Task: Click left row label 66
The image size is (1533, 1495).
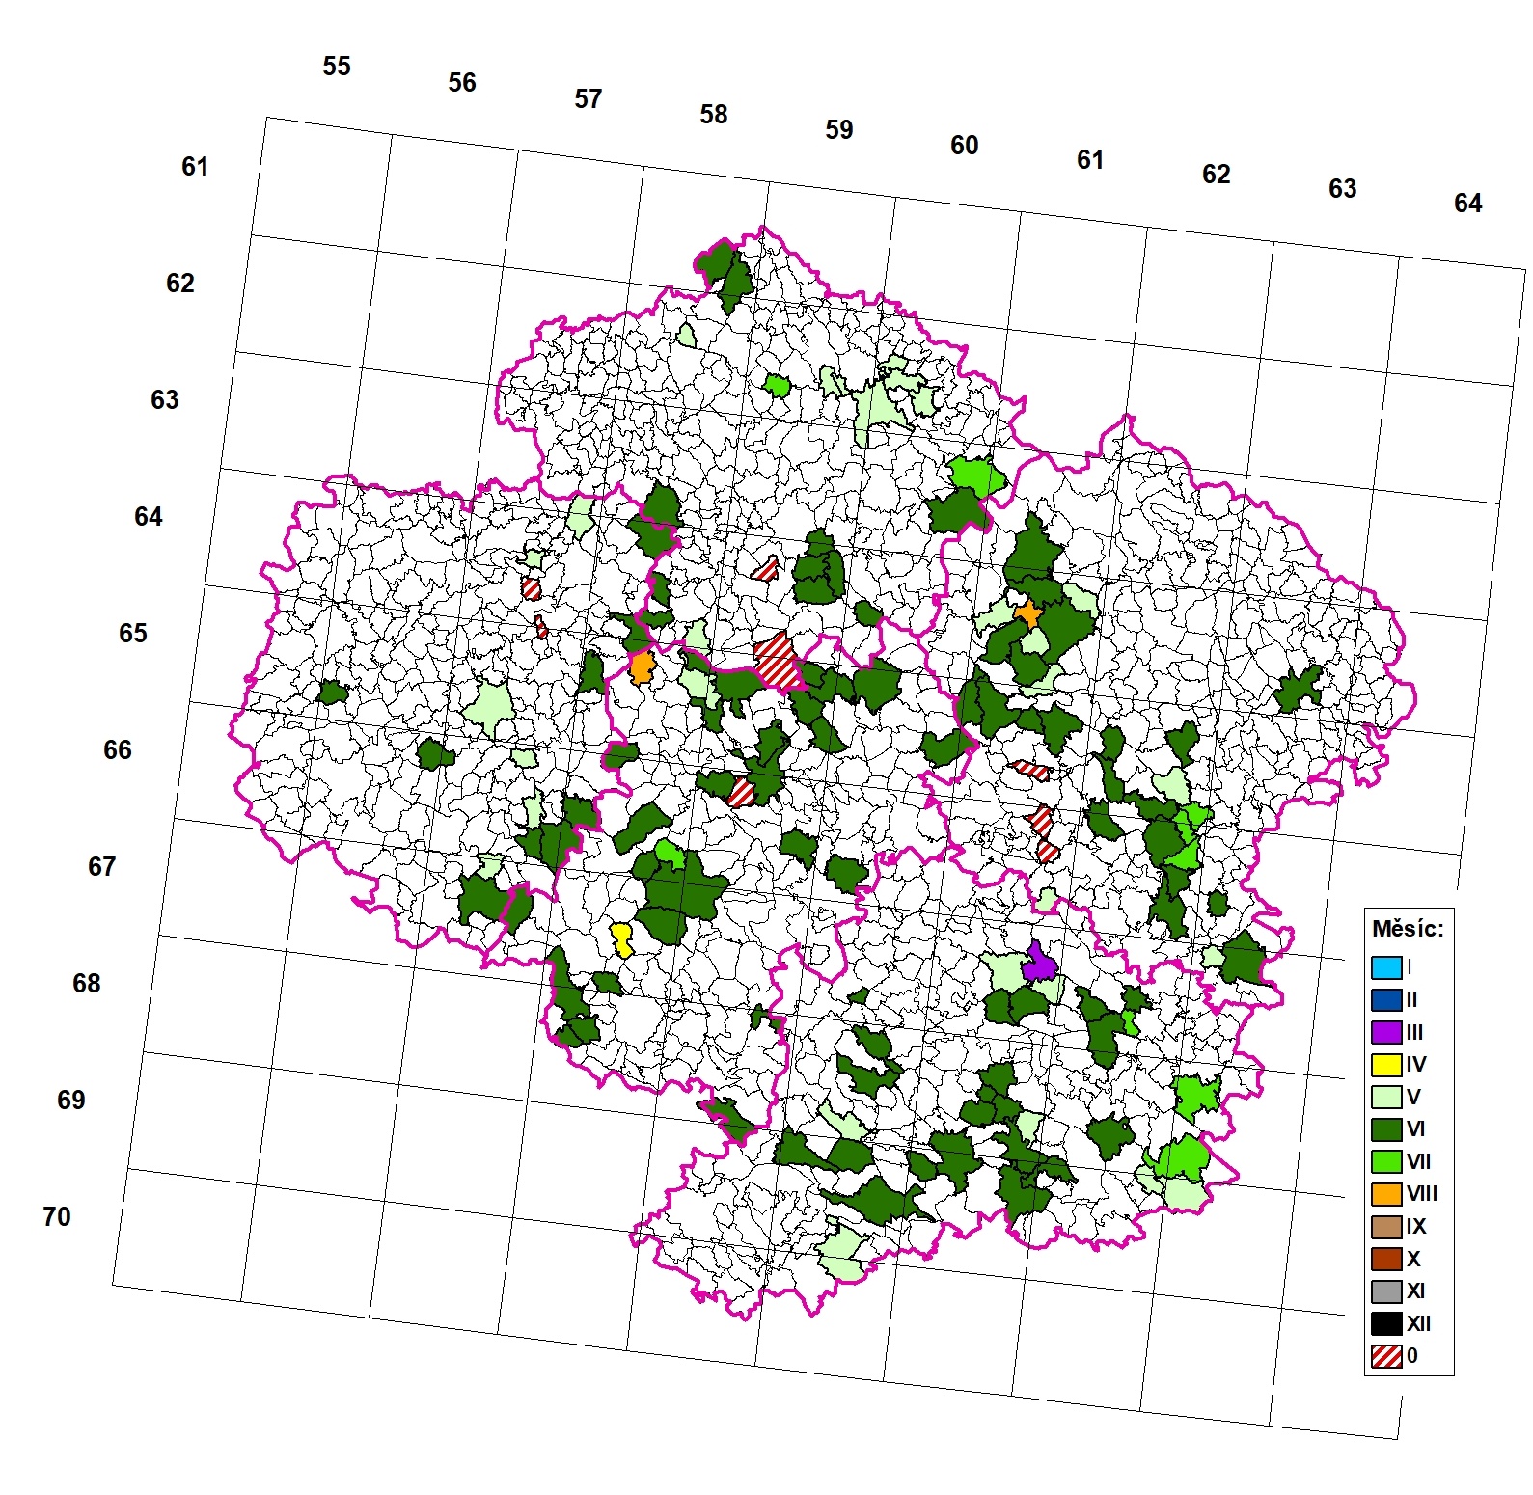Action: point(118,750)
